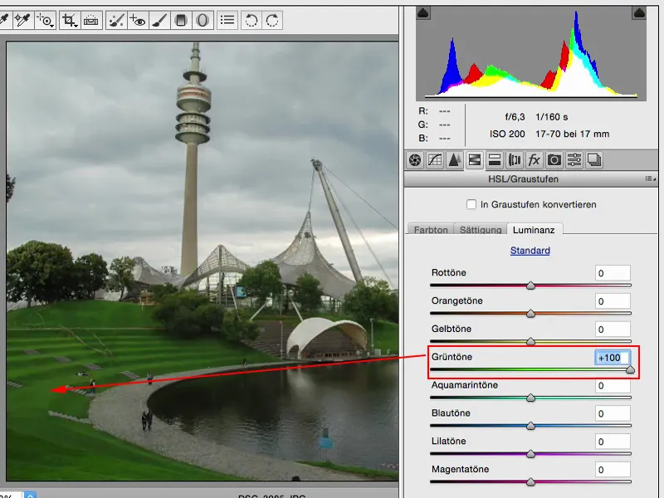Click the 'Aquamarintöne' label
Image resolution: width=664 pixels, height=498 pixels.
pos(464,385)
